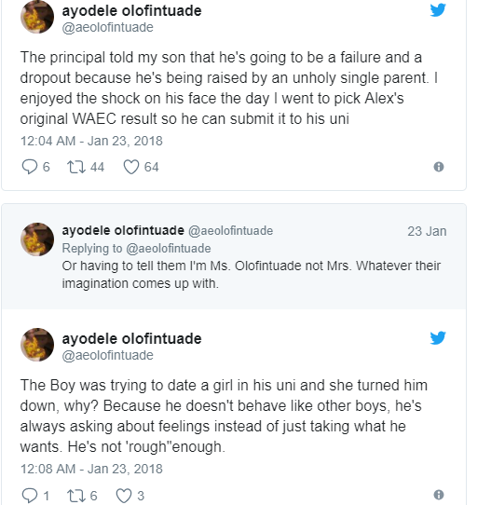Viewport: 491px width, 505px height.
Task: Open the 12:08 AM - Jan 23, 2018 timestamp
Action: [x=91, y=469]
